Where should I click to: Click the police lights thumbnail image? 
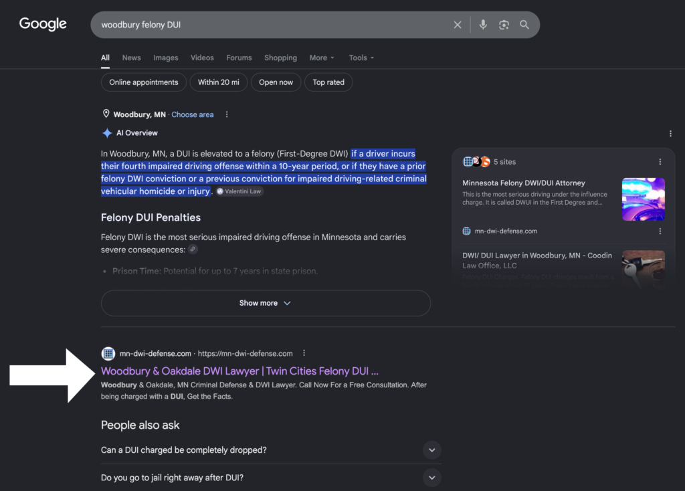(644, 199)
